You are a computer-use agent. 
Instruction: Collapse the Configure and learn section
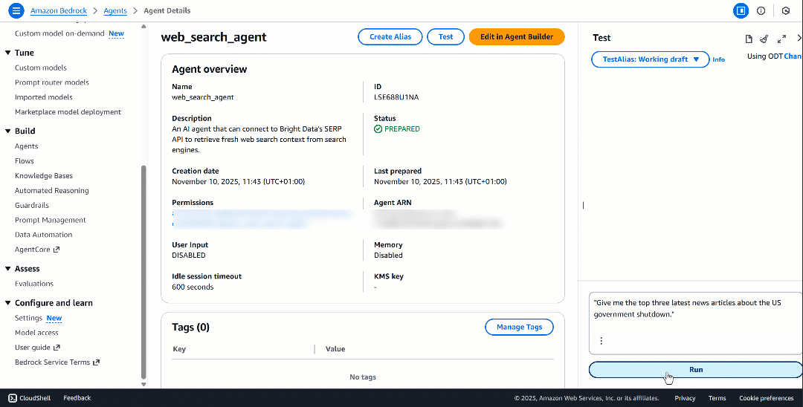click(x=7, y=303)
